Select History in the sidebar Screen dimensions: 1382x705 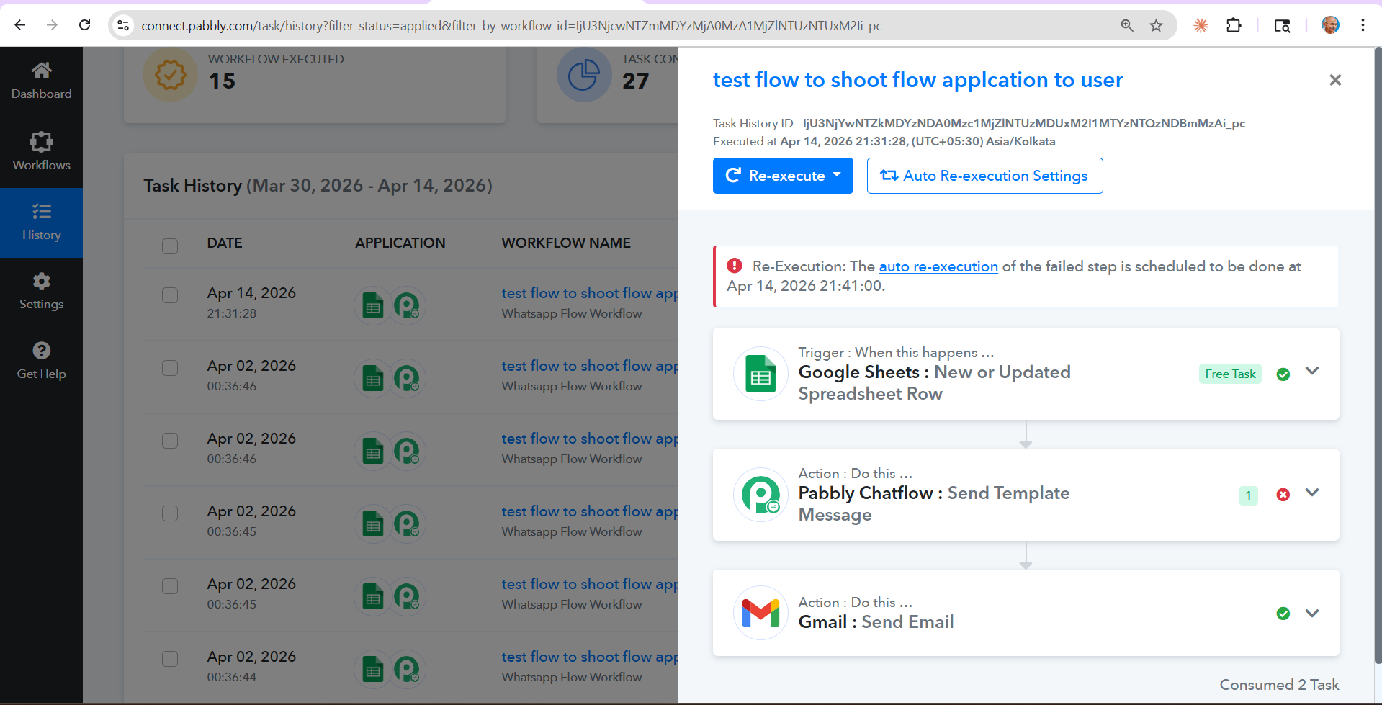(42, 223)
